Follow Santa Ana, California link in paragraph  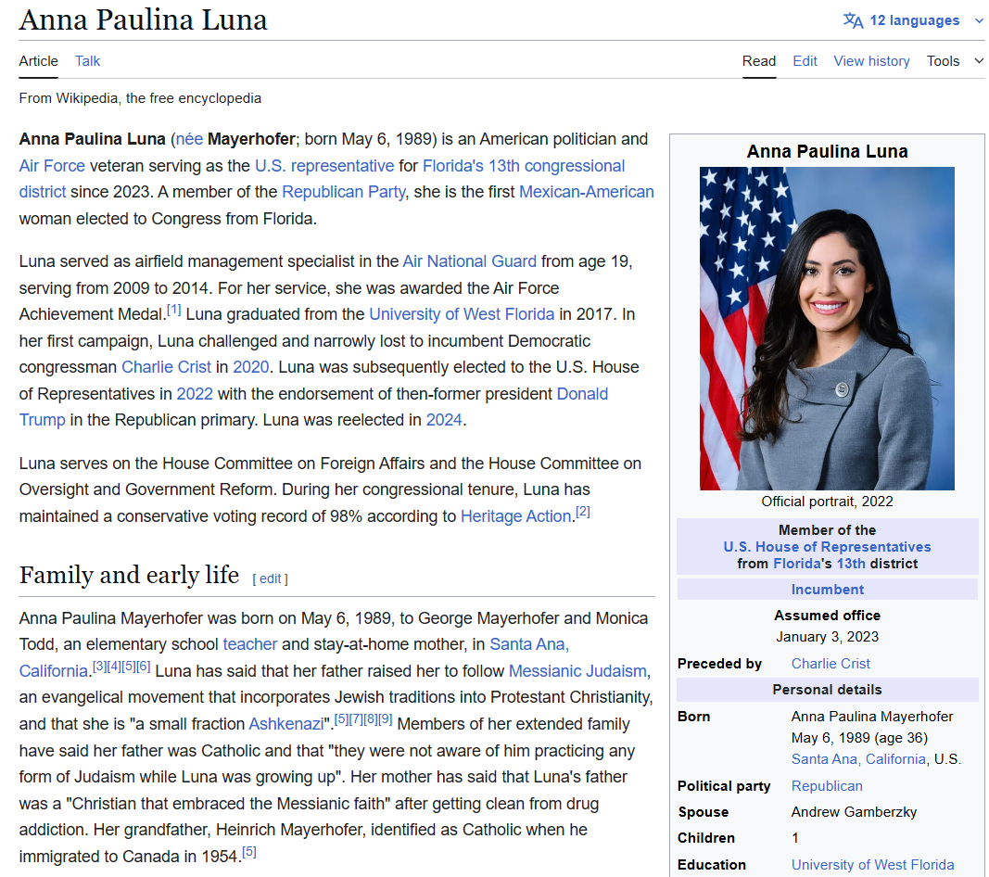pyautogui.click(x=529, y=644)
